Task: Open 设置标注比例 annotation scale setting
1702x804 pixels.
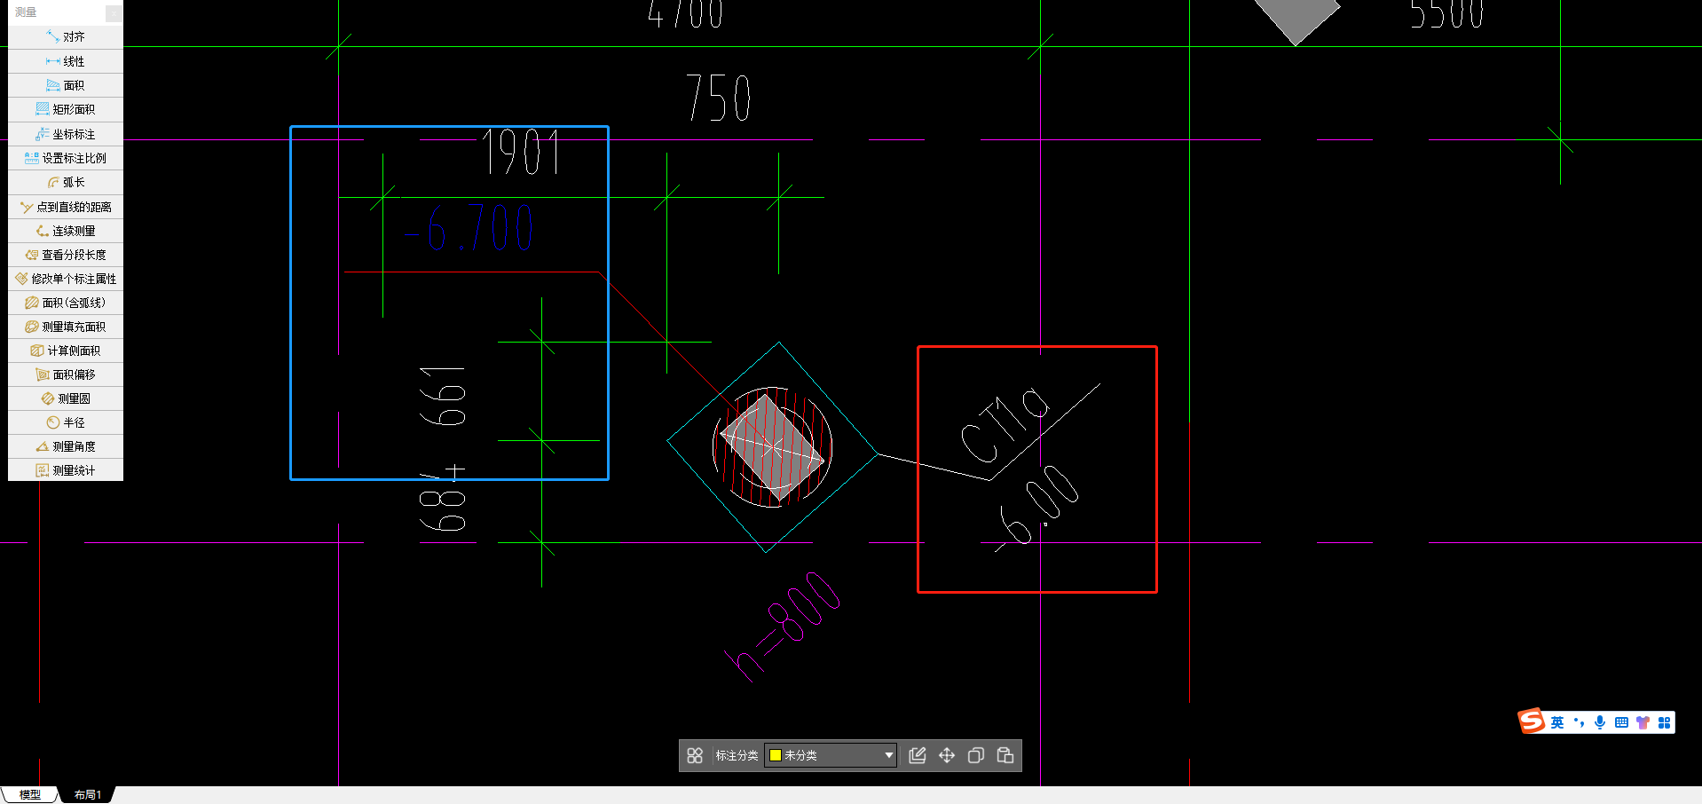Action: (x=66, y=158)
